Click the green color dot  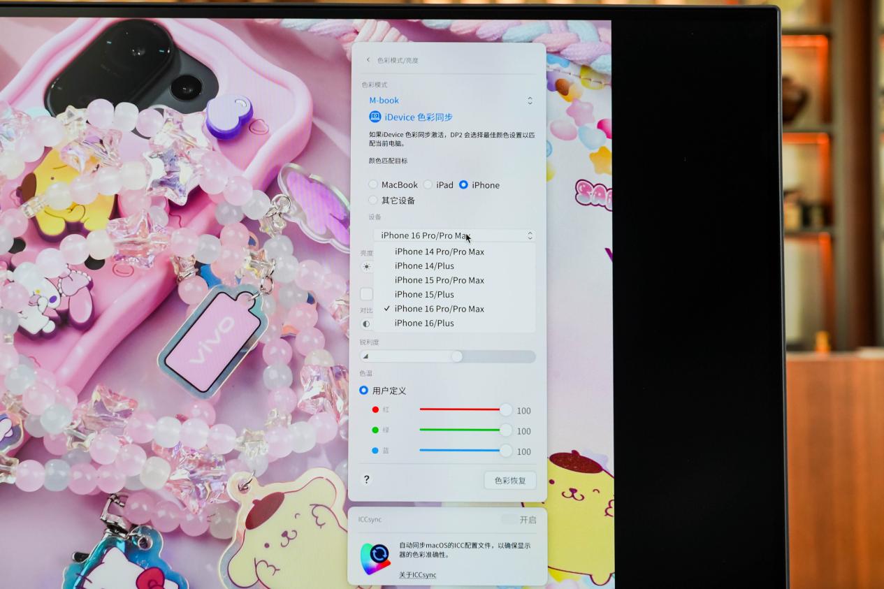click(x=375, y=430)
